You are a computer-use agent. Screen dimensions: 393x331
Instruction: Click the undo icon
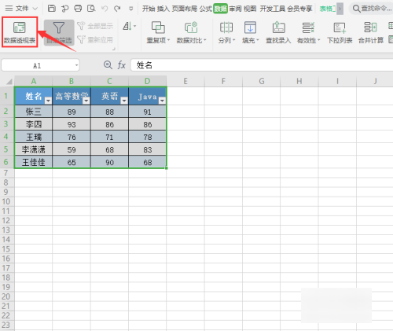click(105, 9)
